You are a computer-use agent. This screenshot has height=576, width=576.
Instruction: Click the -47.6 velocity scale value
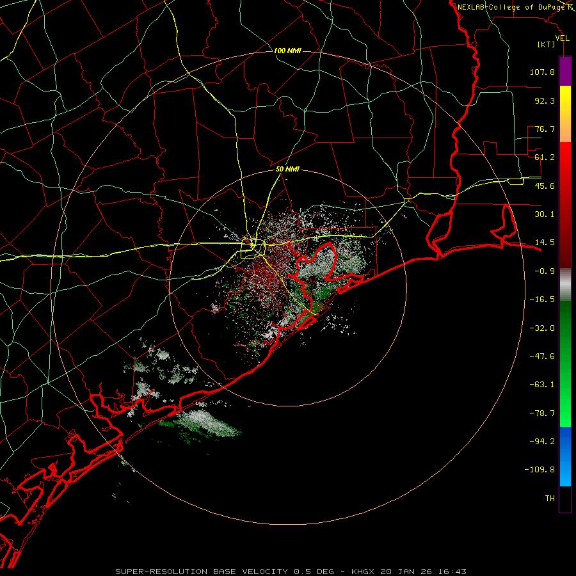coord(542,356)
